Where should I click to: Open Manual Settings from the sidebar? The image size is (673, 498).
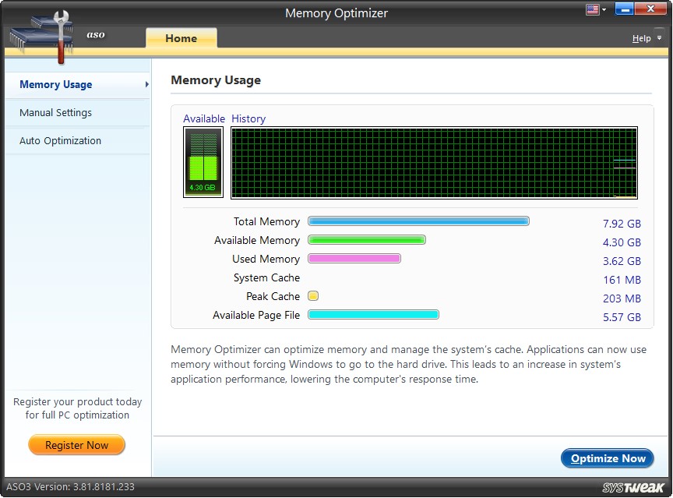coord(55,112)
